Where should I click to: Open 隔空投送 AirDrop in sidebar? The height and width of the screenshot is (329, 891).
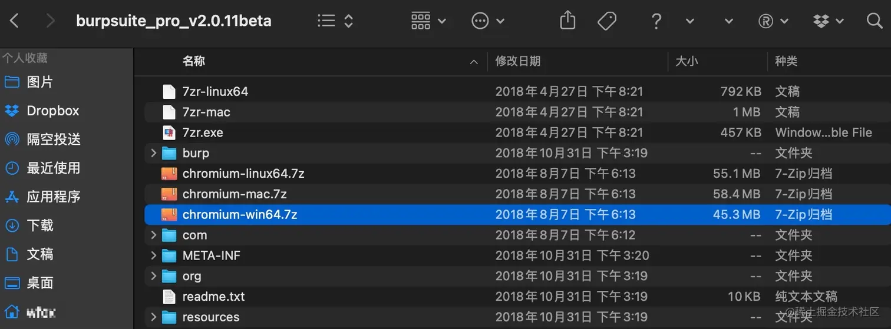click(x=42, y=139)
